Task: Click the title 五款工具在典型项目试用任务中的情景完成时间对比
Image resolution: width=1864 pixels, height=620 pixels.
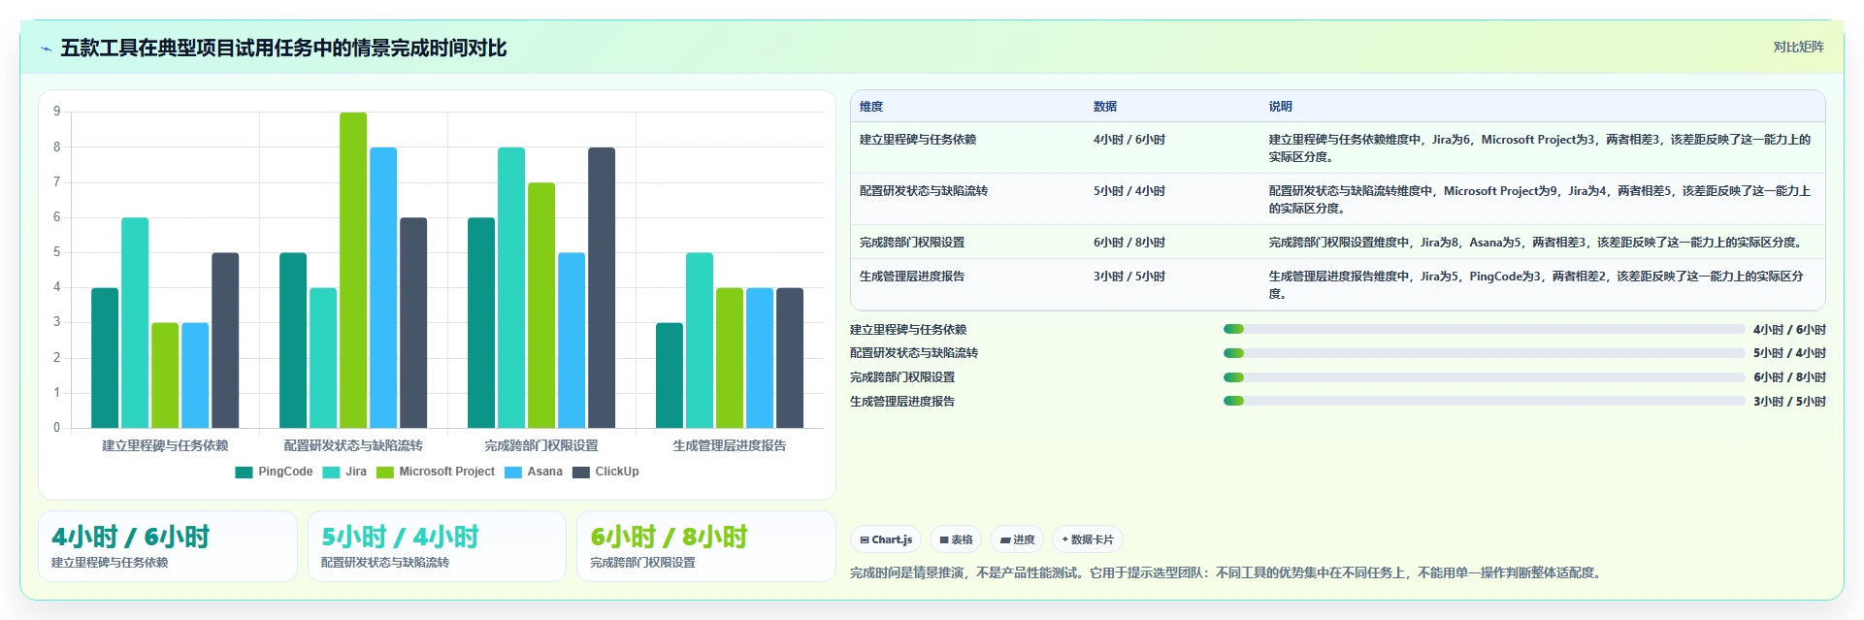Action: (283, 49)
